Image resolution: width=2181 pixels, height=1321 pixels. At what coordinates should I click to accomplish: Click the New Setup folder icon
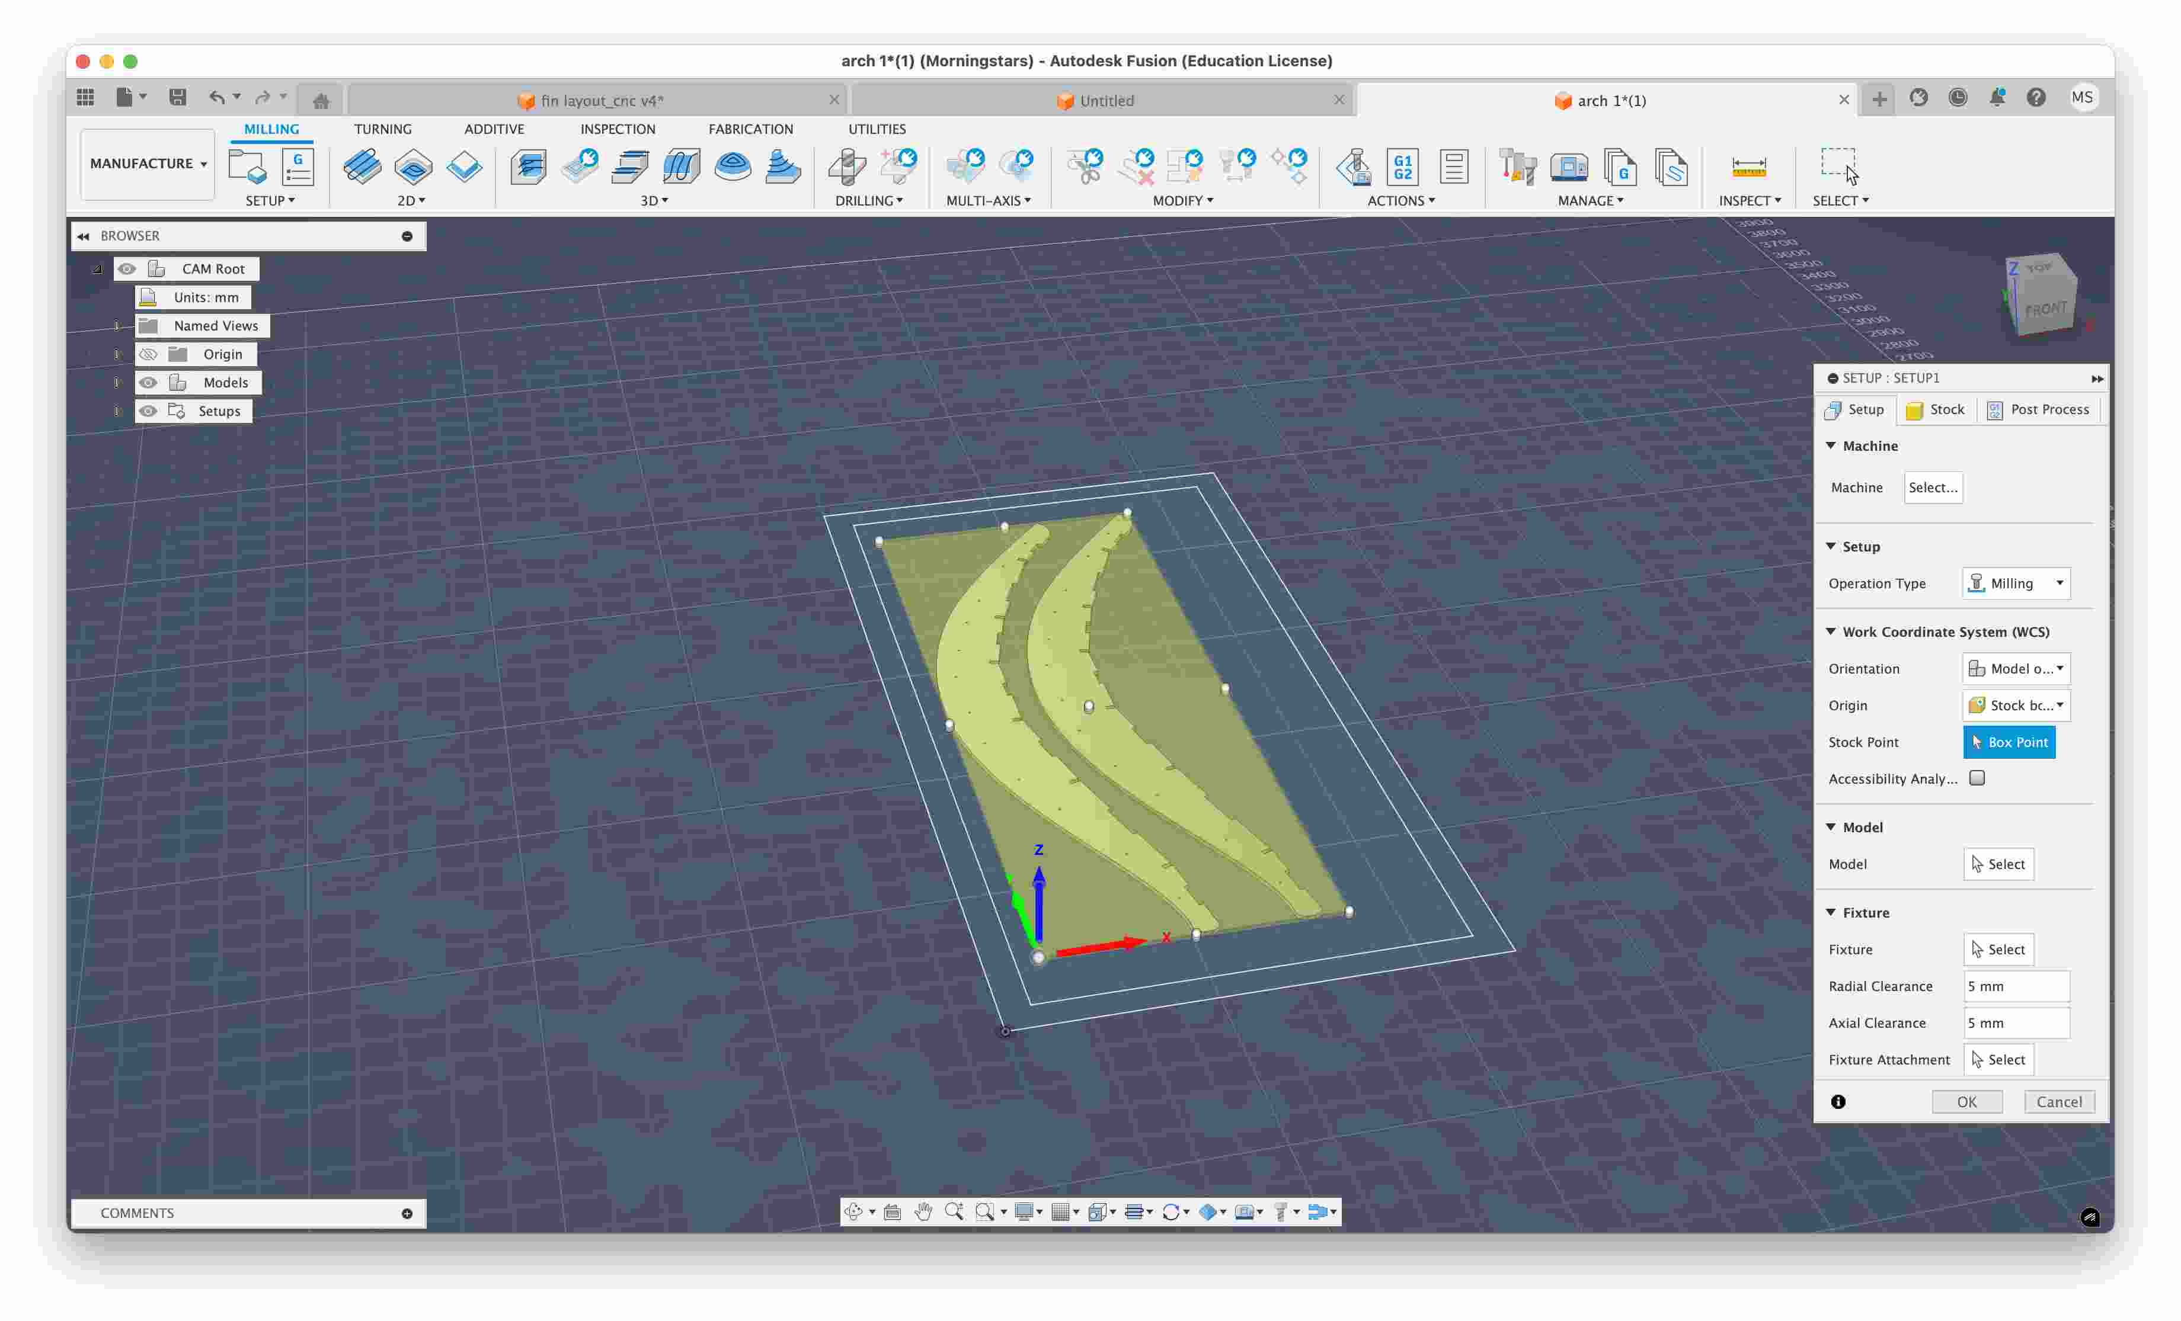[247, 166]
